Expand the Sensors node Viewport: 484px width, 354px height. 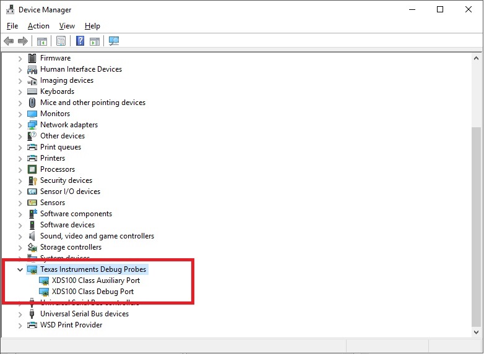click(20, 203)
